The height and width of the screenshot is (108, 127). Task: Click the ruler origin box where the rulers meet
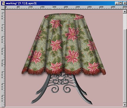coord(3,7)
